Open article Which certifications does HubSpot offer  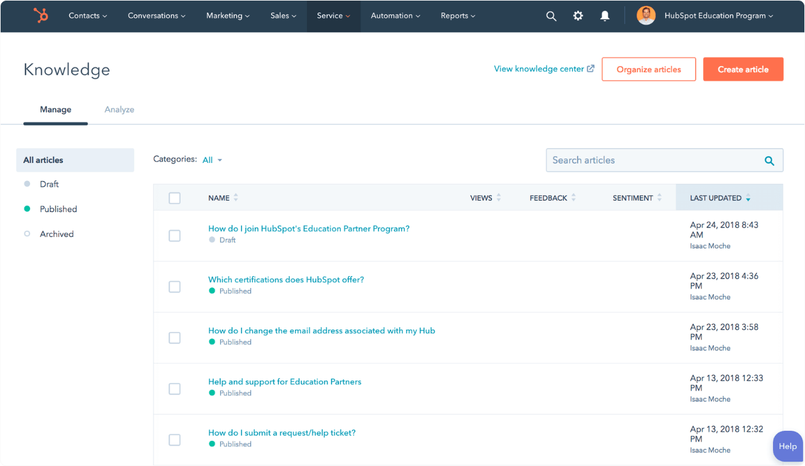click(x=286, y=279)
